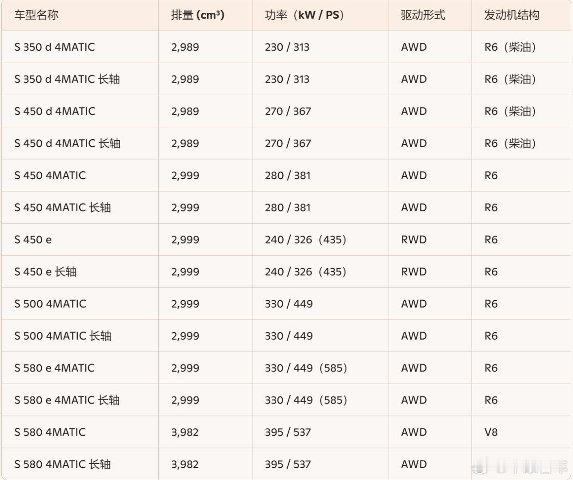Select the S 580 4MATIC 长轴 model name
This screenshot has width=573, height=480.
(x=63, y=464)
